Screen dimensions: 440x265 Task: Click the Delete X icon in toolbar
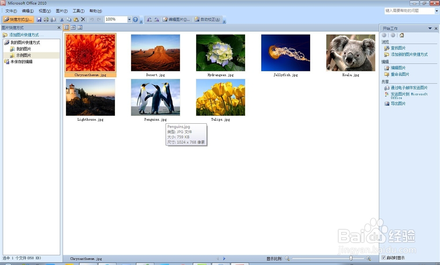coord(83,19)
